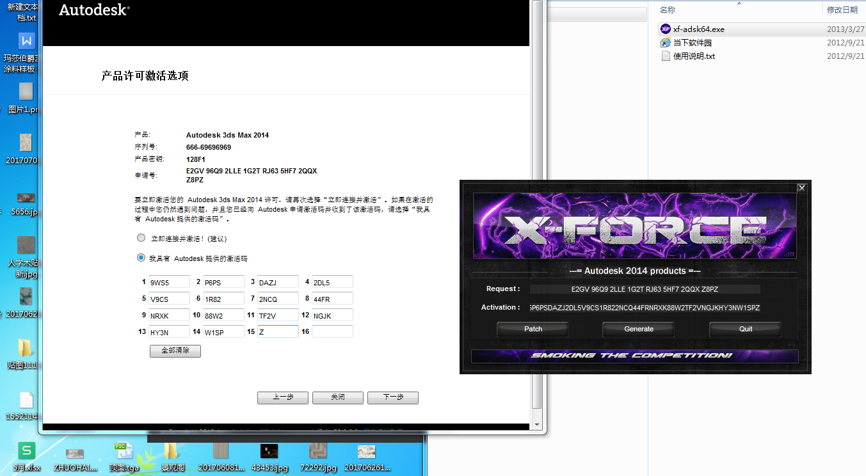Select the ZHUOHAI desktop icon
This screenshot has height=476, width=866.
tap(75, 452)
